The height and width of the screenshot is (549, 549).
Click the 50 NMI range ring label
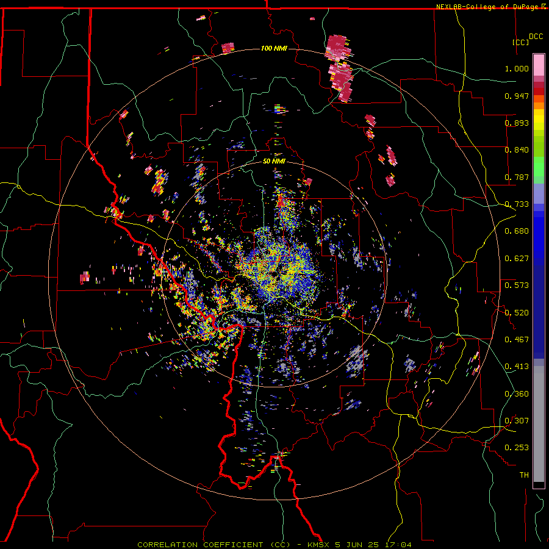[x=274, y=162]
